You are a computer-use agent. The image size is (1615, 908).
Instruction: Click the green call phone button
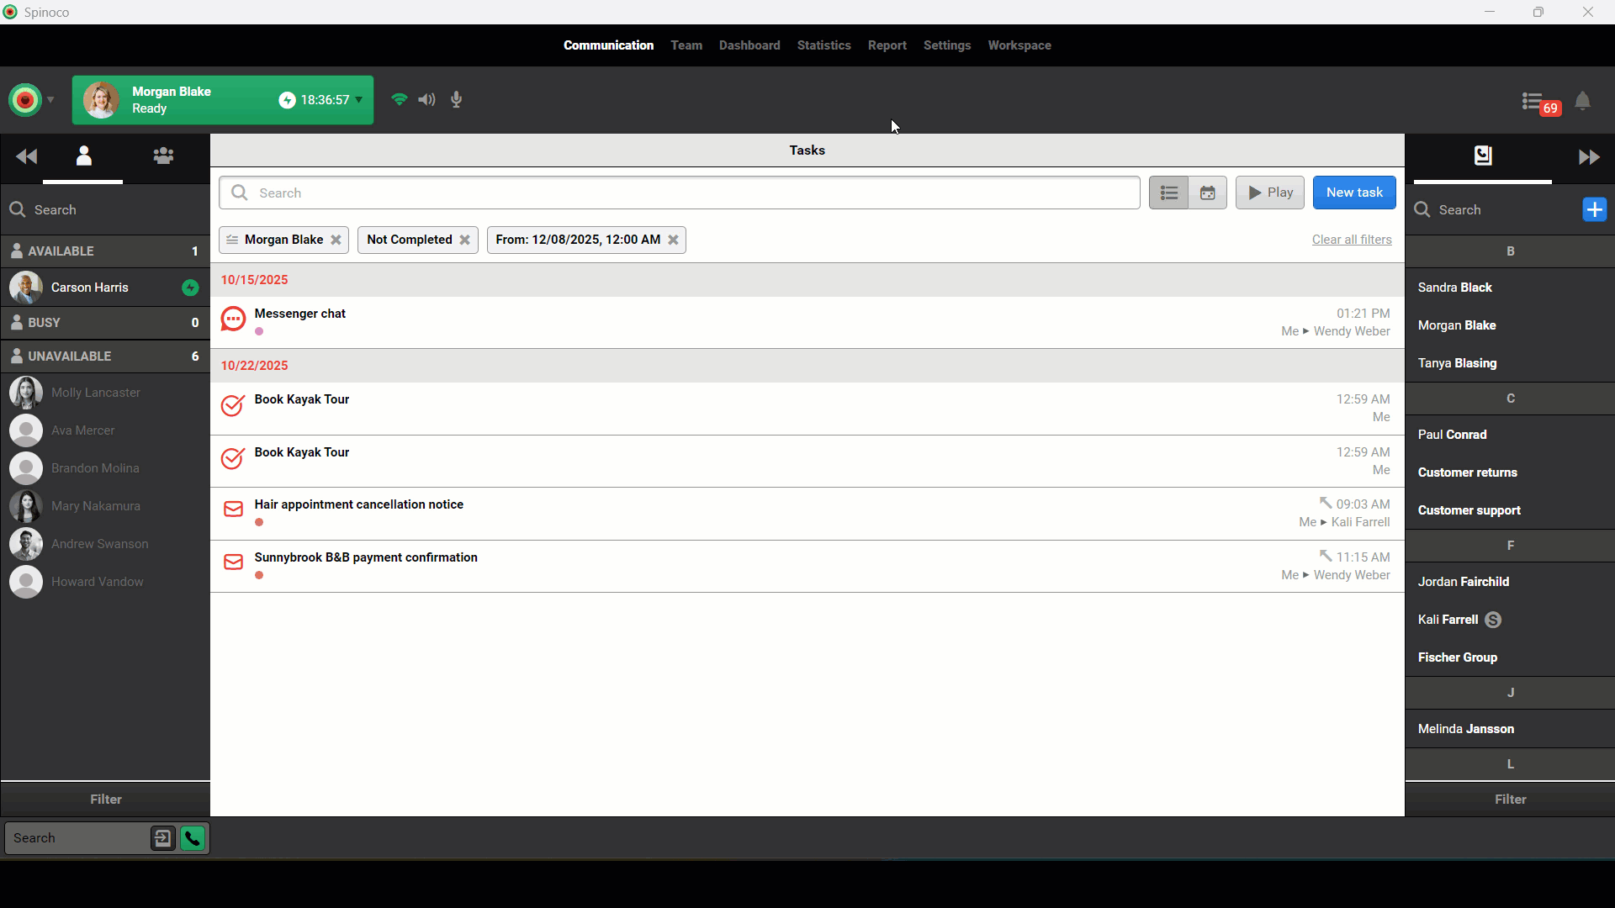[193, 838]
